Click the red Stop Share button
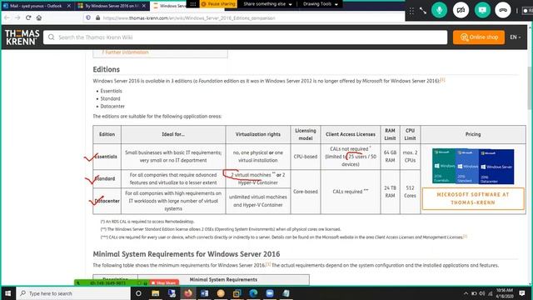 pyautogui.click(x=164, y=283)
